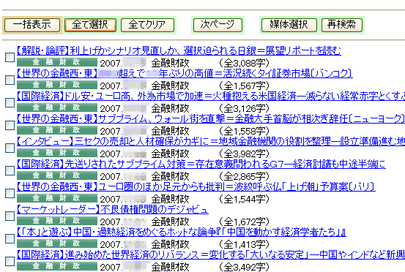405x272 pixels.
Task: Open the タイ証券市場〔バンコク〕 article link
Action: coord(185,73)
